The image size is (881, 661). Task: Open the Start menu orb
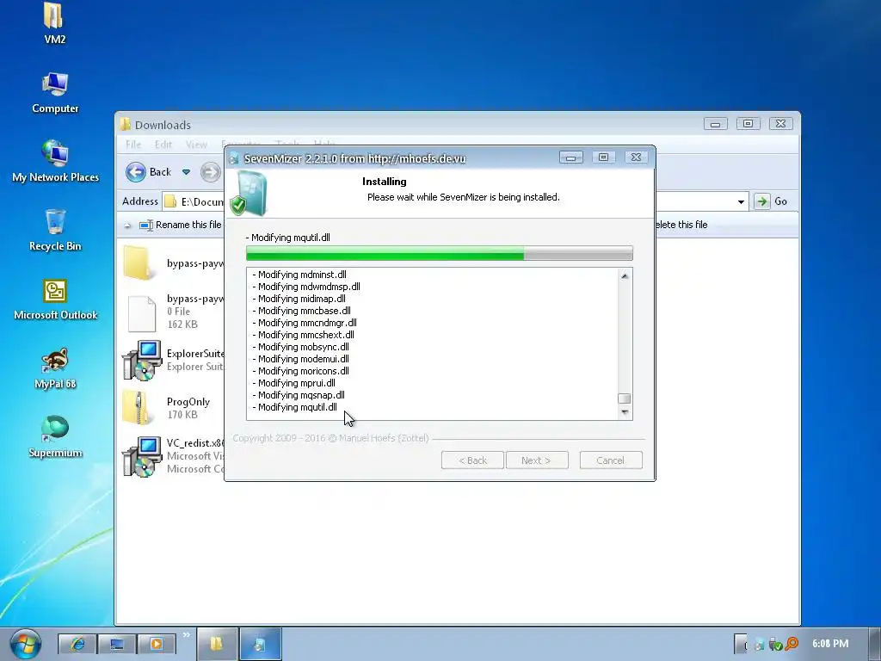point(25,644)
